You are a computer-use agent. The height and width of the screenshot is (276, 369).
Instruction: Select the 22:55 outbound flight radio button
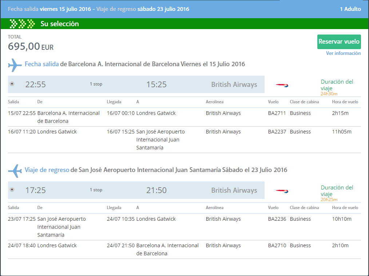(12, 84)
